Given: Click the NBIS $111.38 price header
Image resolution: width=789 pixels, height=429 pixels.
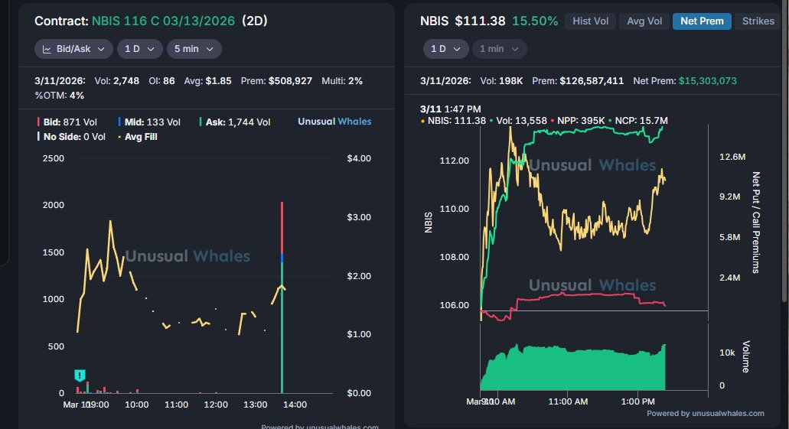Looking at the screenshot, I should tap(462, 21).
